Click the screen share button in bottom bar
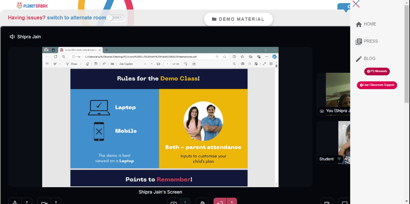Image resolution: width=410 pixels, height=204 pixels. click(173, 202)
